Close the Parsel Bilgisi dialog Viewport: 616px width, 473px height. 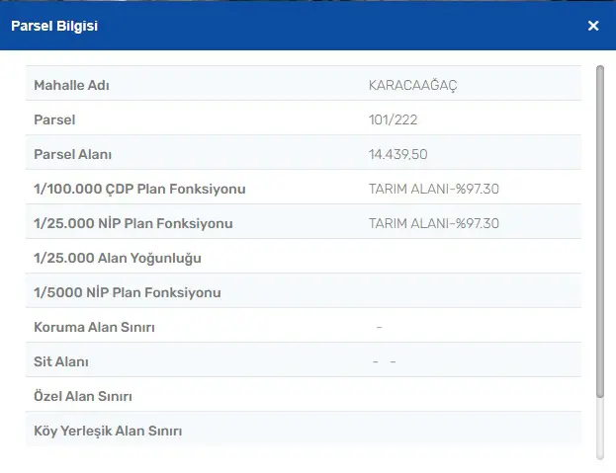pos(593,26)
